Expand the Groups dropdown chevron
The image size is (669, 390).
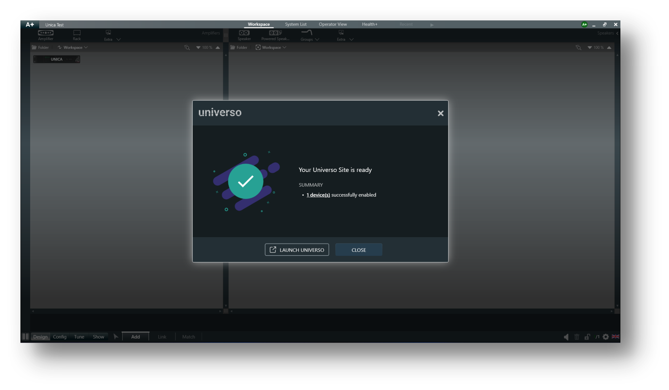point(317,39)
